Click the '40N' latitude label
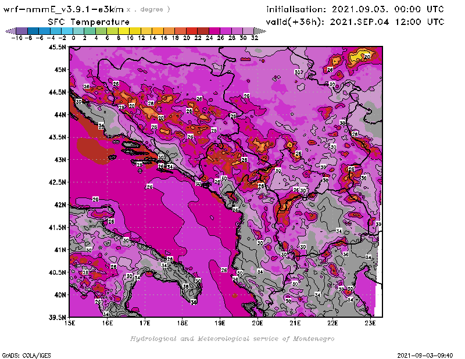This screenshot has height=359, width=465. [x=60, y=295]
